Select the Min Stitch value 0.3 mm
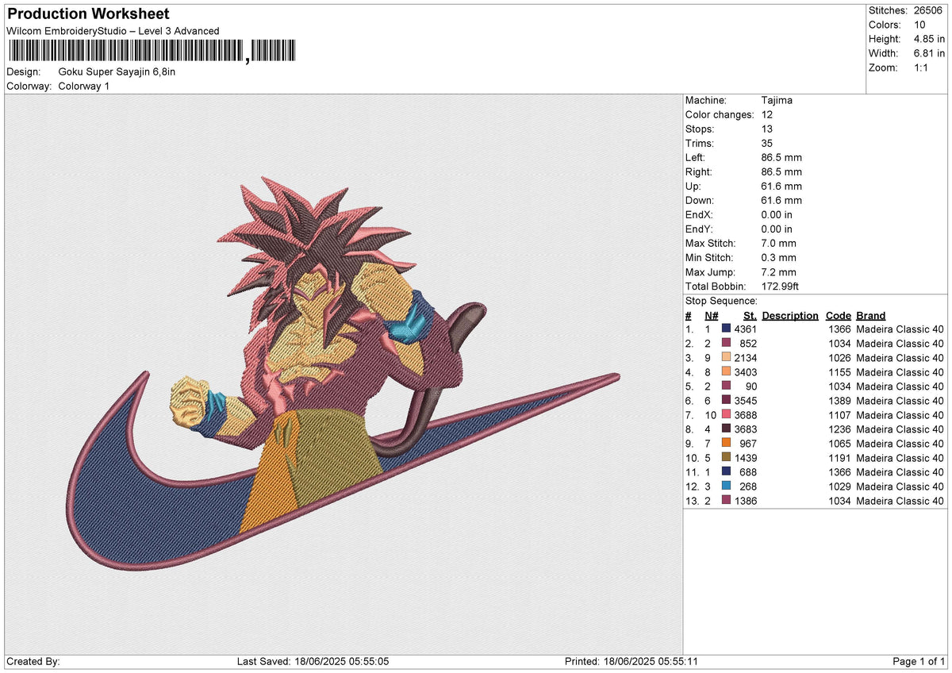Viewport: 952px width, 673px height. 778,257
